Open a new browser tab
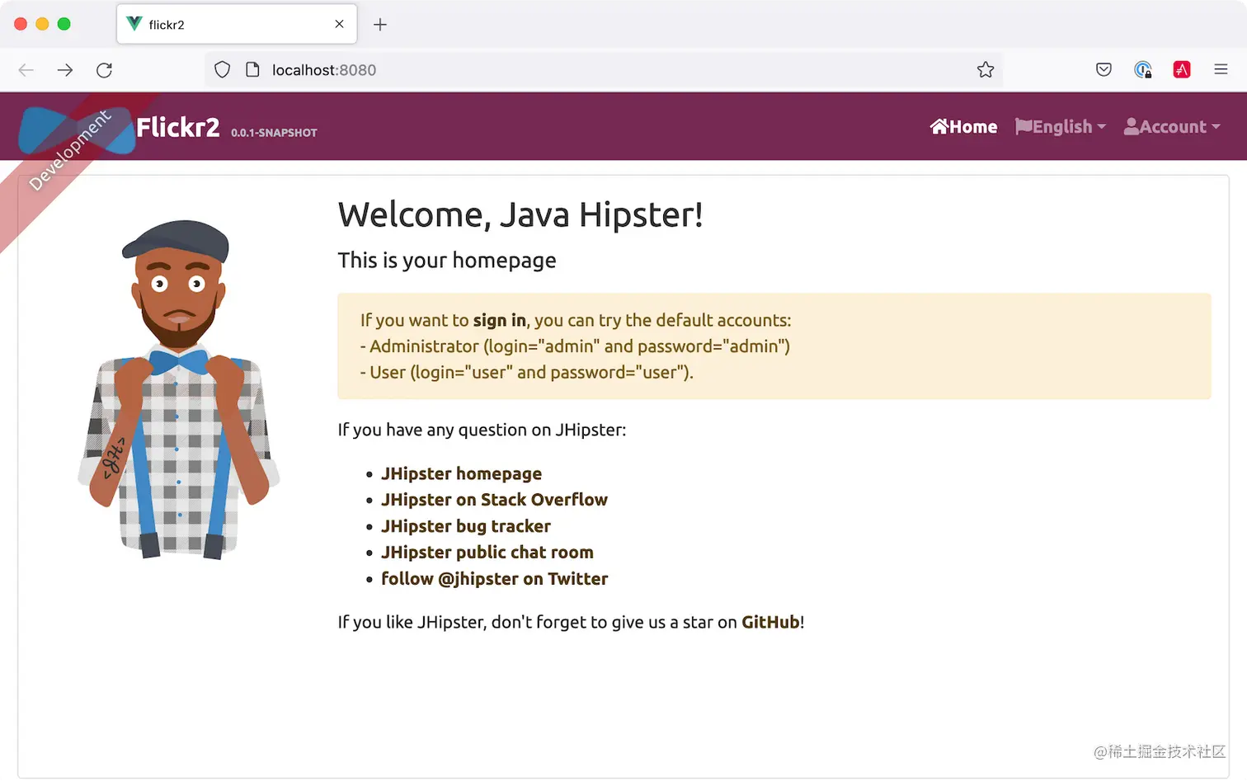The width and height of the screenshot is (1247, 781). [x=380, y=25]
